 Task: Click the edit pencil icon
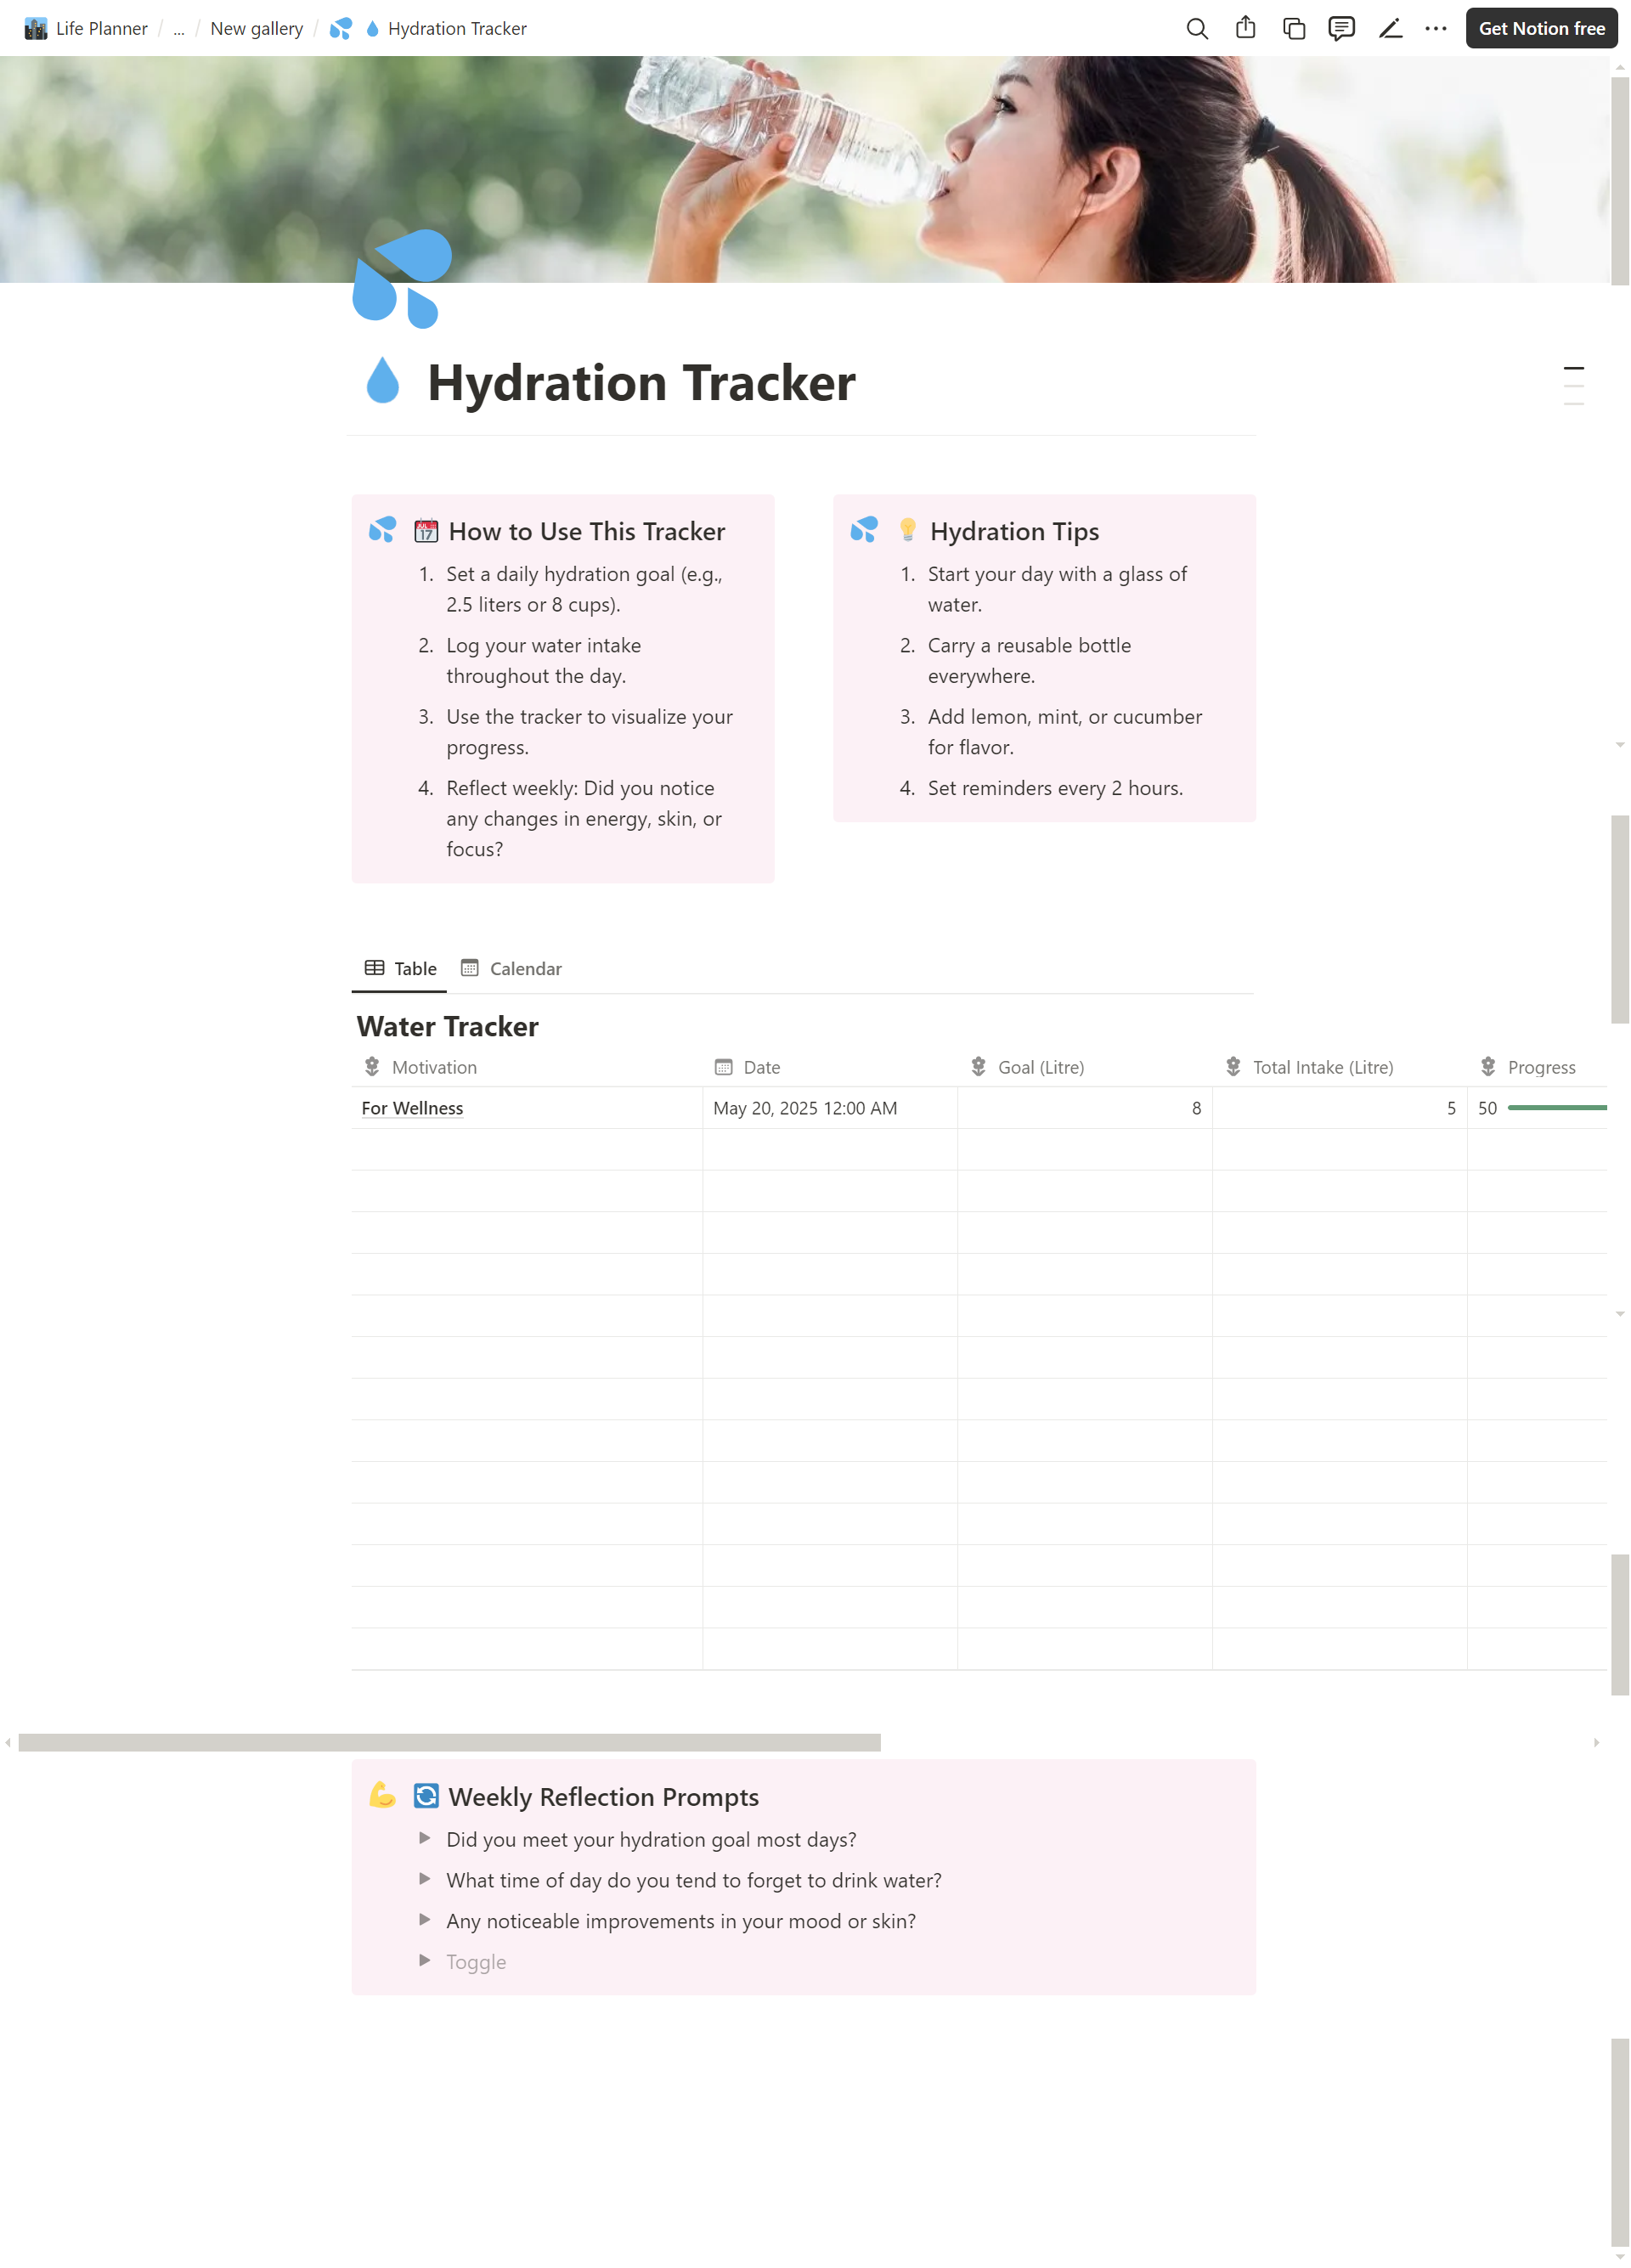pyautogui.click(x=1389, y=29)
